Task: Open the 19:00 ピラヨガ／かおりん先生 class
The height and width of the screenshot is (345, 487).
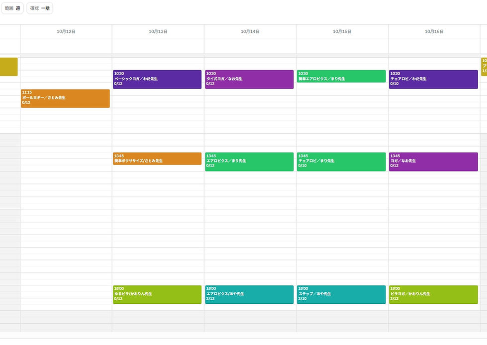Action: point(434,295)
